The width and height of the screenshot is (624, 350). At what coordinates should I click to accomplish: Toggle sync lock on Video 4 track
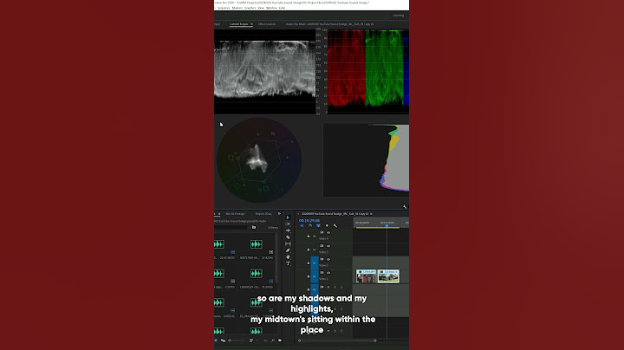[322, 233]
